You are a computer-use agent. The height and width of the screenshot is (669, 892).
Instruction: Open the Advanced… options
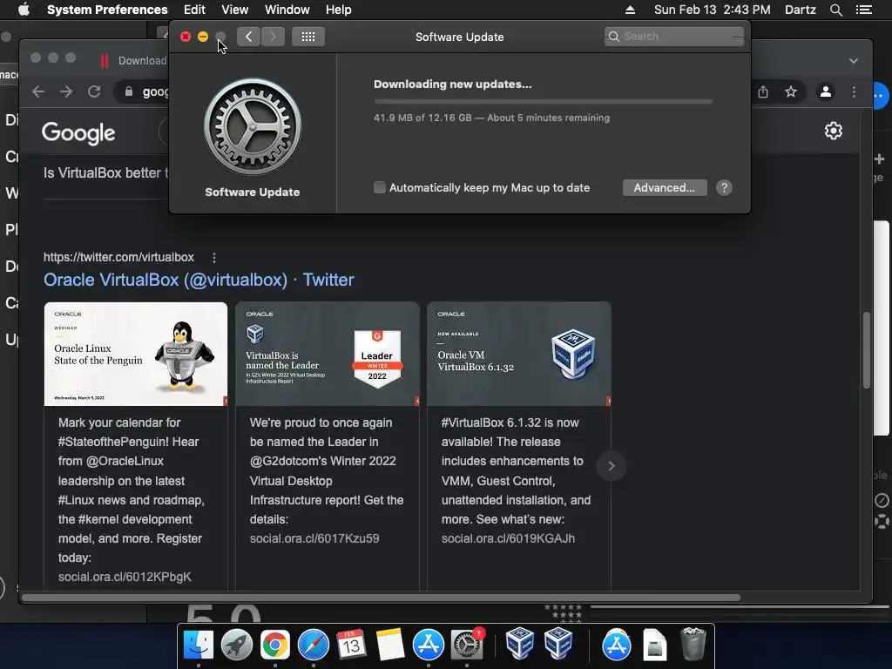click(665, 188)
